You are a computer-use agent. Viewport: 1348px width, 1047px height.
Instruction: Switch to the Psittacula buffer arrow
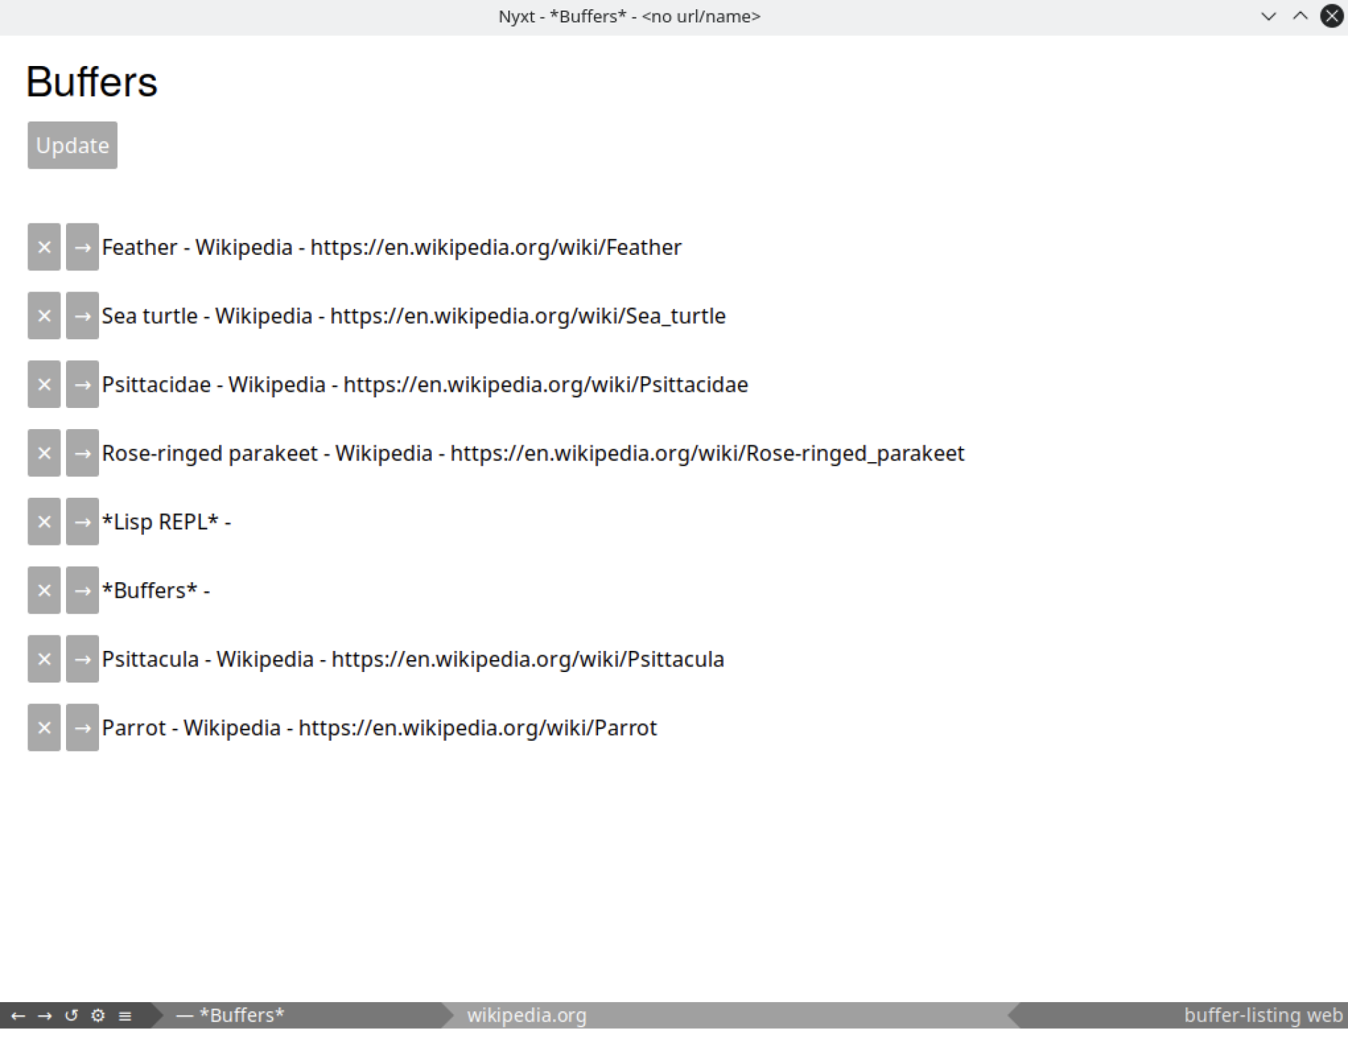click(82, 659)
